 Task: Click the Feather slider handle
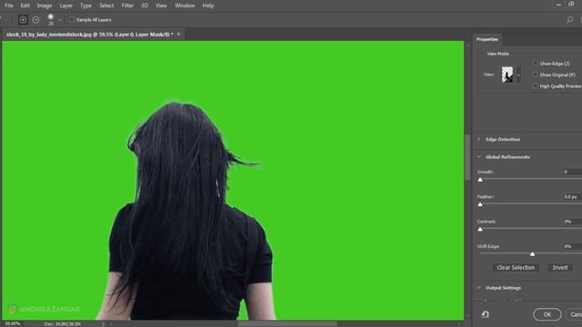(480, 204)
